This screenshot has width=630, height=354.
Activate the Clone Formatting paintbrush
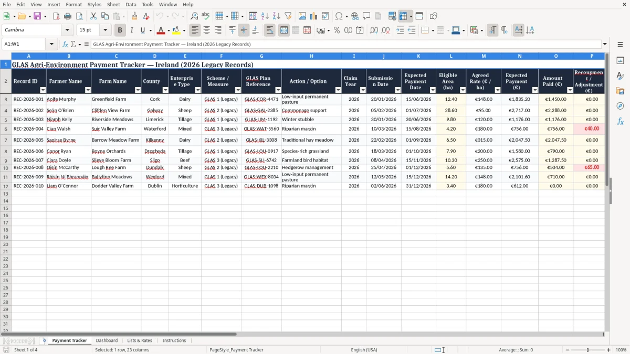[x=135, y=16]
